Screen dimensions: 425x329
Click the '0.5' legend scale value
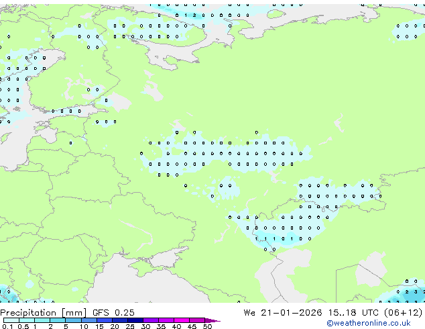(23, 326)
